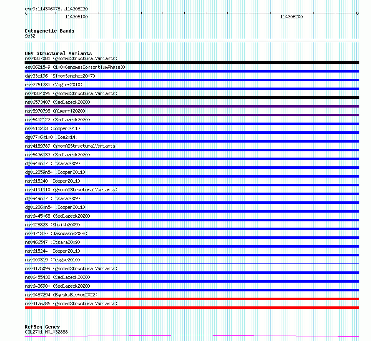
Task: Click dgv949n27 (Itsara2009) label
Action: 53,198
